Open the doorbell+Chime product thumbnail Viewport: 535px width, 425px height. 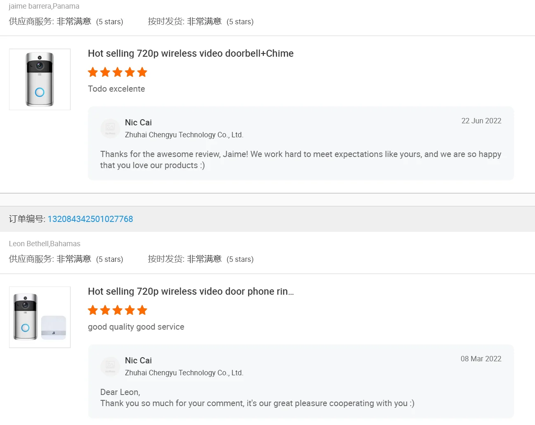pyautogui.click(x=40, y=79)
